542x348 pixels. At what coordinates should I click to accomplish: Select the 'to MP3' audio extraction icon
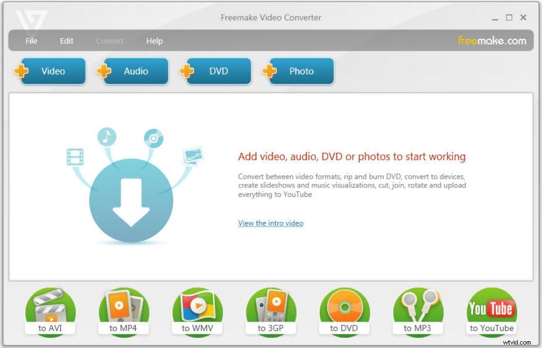[418, 310]
